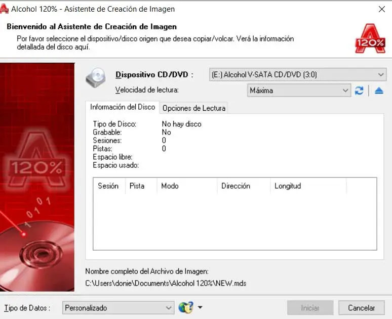Click the blue eject disc icon

(x=379, y=90)
